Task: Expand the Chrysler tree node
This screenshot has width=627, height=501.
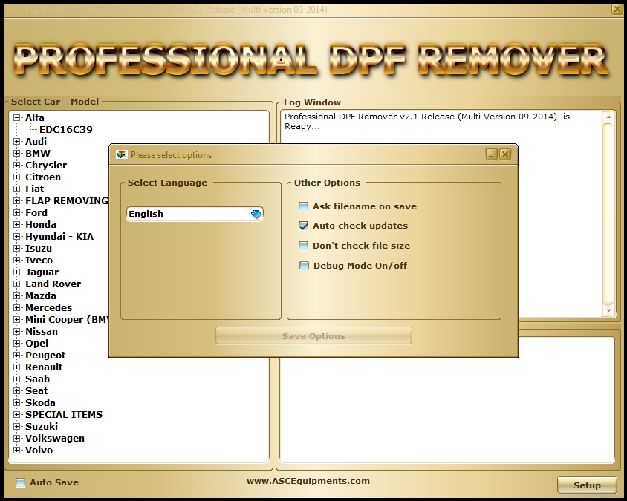Action: coord(16,166)
